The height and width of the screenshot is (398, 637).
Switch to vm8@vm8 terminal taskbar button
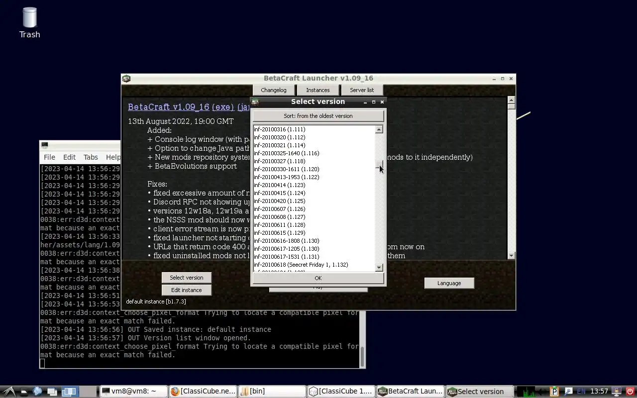[133, 392]
